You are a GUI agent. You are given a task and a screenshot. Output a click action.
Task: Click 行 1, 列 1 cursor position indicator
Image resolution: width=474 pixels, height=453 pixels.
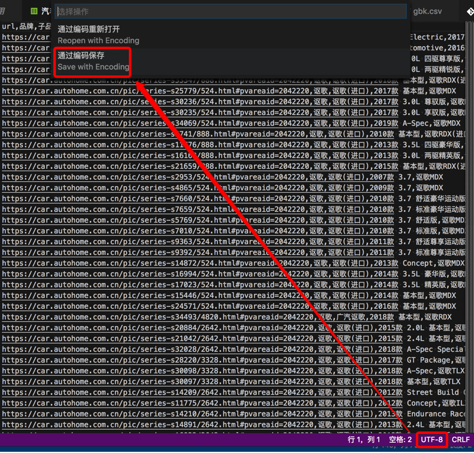[364, 440]
